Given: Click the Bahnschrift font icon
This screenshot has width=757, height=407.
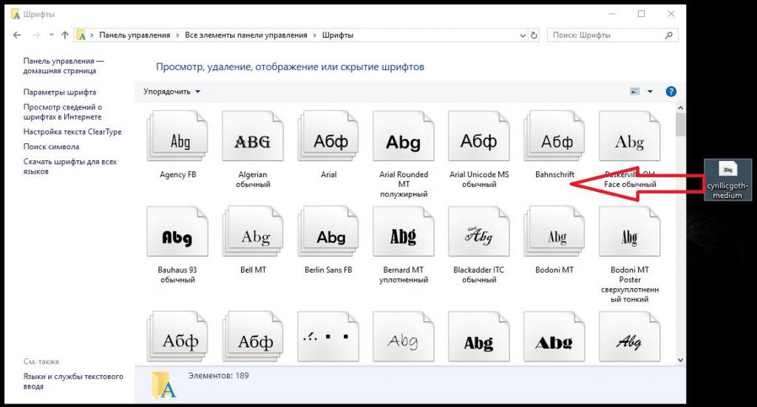Looking at the screenshot, I should coord(554,137).
